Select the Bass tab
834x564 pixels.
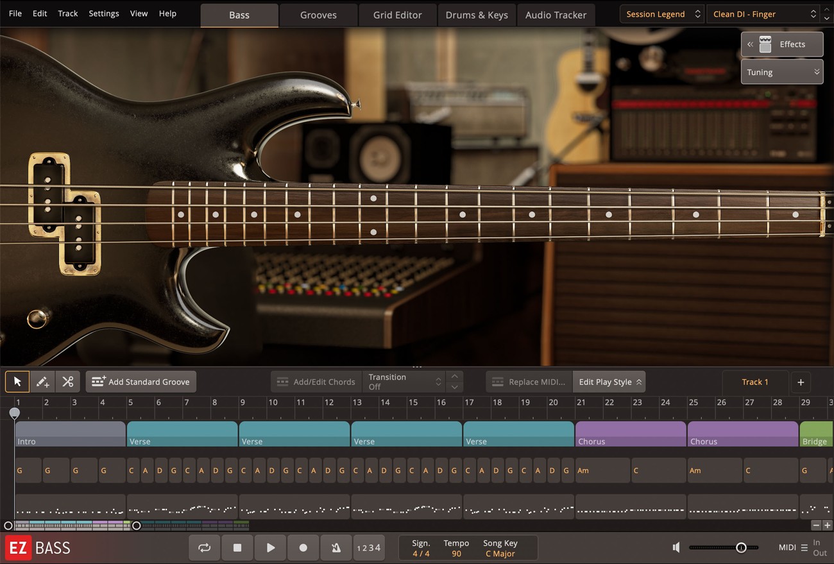click(239, 15)
